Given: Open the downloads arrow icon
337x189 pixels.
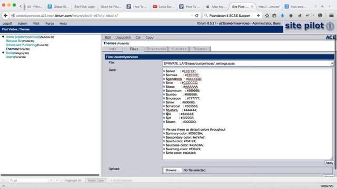Looking at the screenshot, I should point(282,16).
